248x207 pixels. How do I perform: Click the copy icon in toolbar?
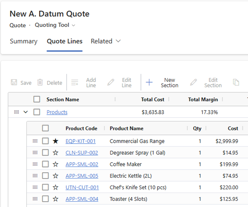236,82
